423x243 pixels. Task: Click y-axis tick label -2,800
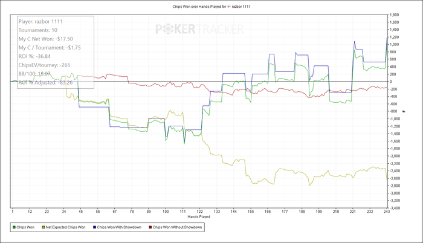click(395, 186)
